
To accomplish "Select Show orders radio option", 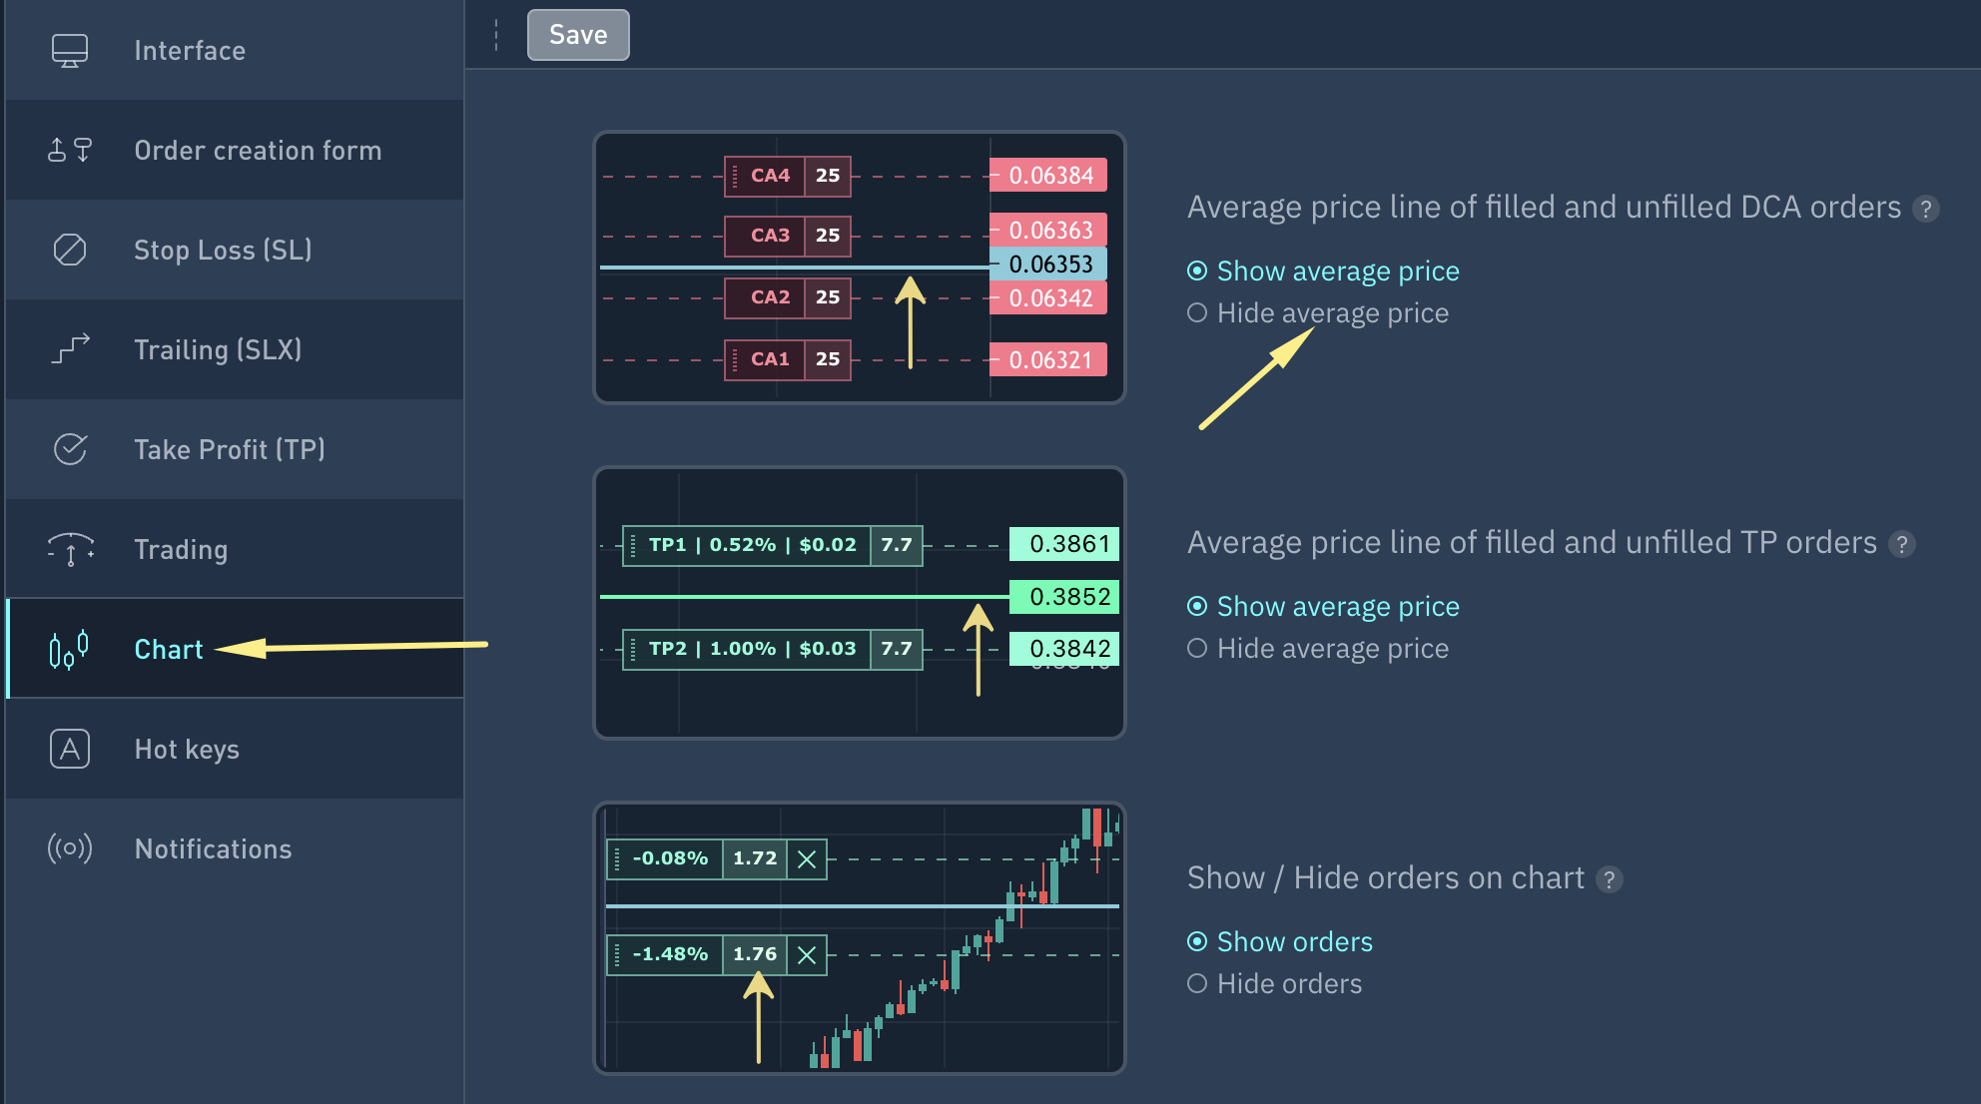I will pos(1197,942).
